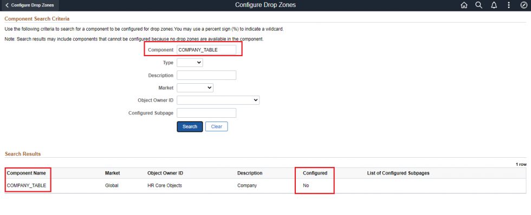Click into the Configured Subpage field

(x=206, y=113)
